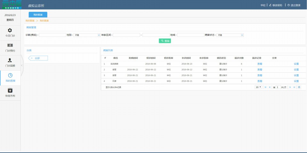Open 今日门诊 gear icon in sidebar
This screenshot has height=153, width=307.
pyautogui.click(x=10, y=30)
